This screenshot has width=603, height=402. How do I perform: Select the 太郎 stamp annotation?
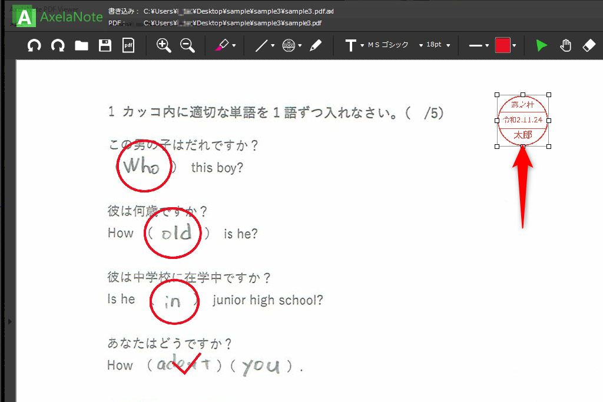522,120
